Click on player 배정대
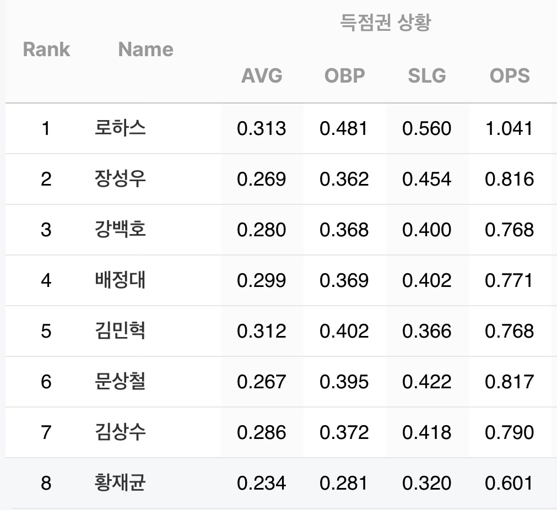 coord(120,280)
